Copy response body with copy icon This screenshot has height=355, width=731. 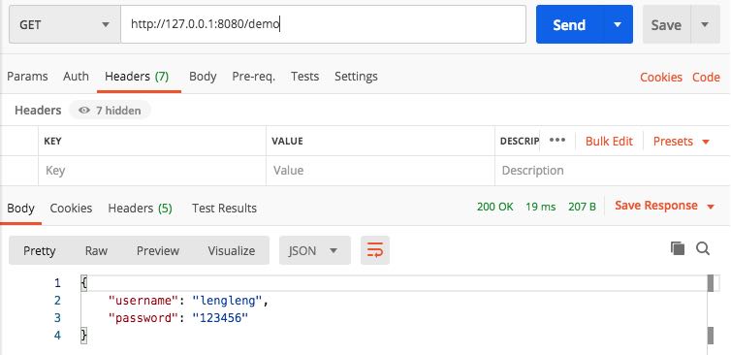coord(678,248)
